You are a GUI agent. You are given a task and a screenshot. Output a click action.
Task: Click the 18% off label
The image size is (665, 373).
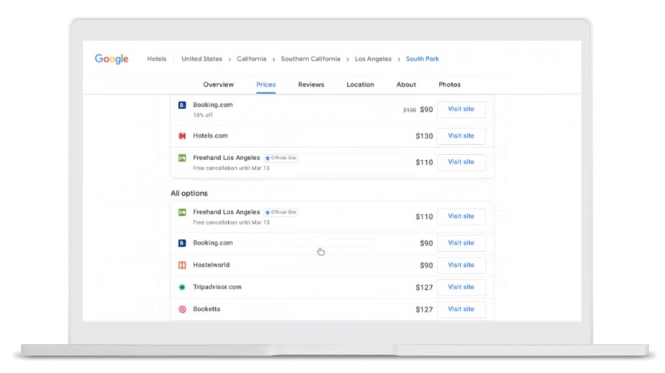tap(203, 115)
